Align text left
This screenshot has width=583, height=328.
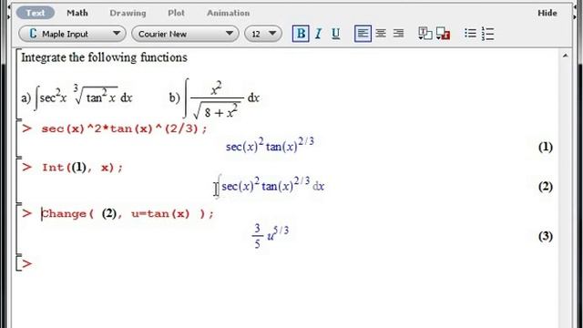(363, 34)
